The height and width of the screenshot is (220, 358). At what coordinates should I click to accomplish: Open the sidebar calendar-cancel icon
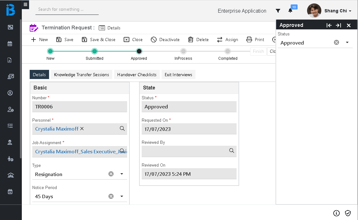pos(10,192)
